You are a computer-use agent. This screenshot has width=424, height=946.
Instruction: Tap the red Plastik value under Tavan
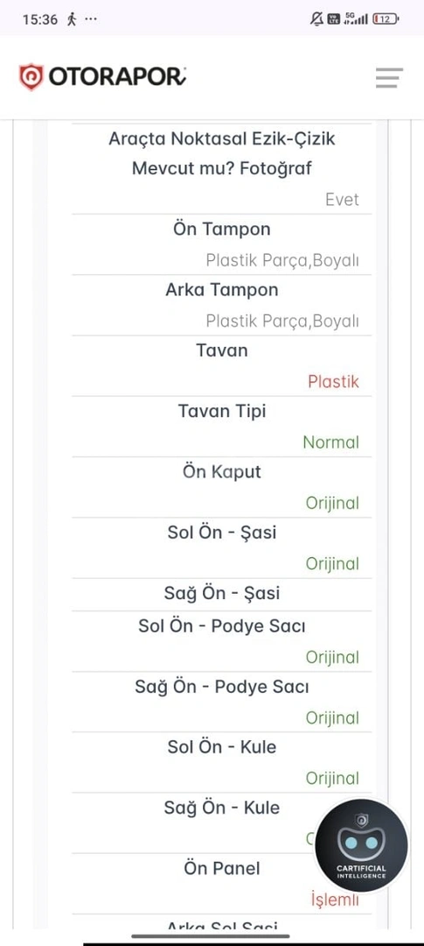[333, 382]
